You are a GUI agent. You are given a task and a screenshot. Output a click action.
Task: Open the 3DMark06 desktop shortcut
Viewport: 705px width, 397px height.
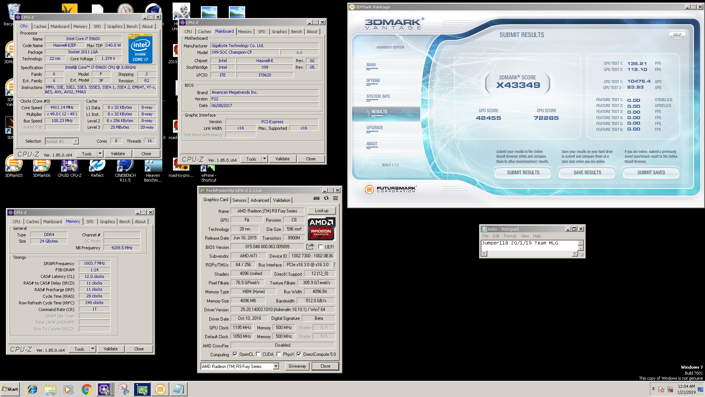point(41,169)
